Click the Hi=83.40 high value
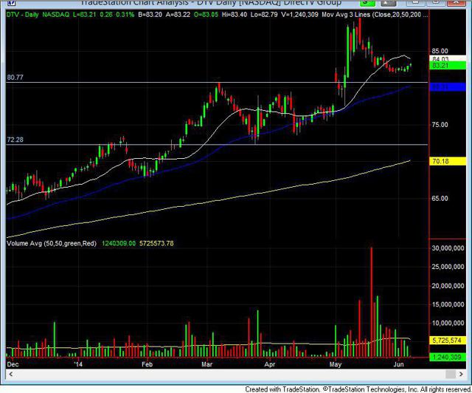Screen dimensions: 472x393 pyautogui.click(x=235, y=15)
